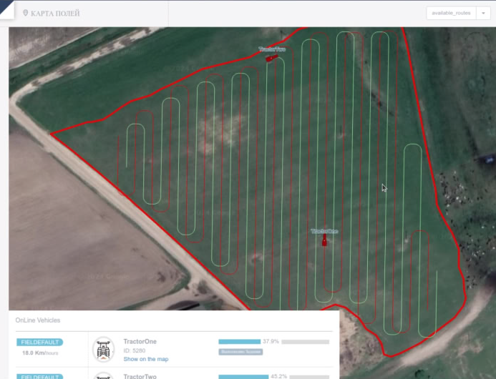Click Show on the map for TractorOne
This screenshot has width=496, height=379.
tap(146, 359)
